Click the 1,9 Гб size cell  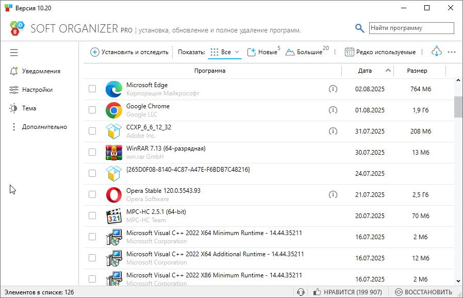coord(421,110)
